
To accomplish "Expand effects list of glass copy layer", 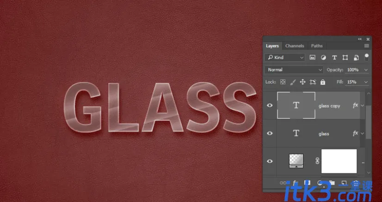I will [x=362, y=106].
